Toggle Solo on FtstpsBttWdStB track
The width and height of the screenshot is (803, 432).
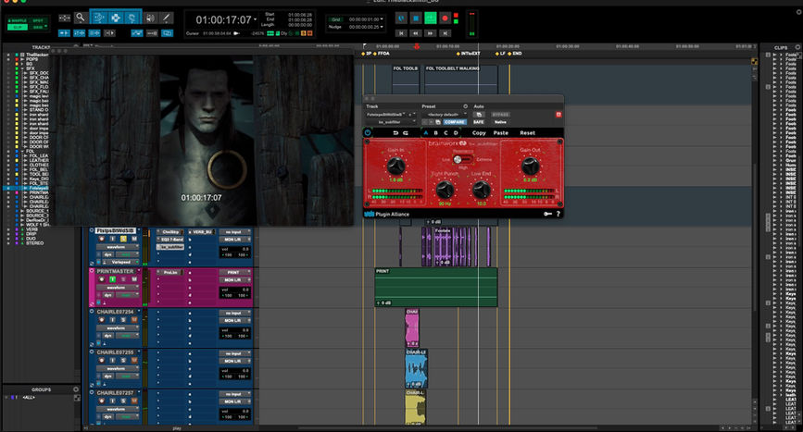click(123, 239)
